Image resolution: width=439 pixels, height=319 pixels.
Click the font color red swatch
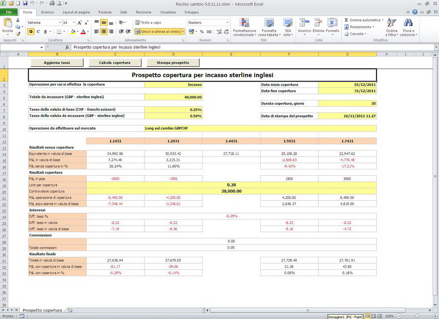(83, 32)
